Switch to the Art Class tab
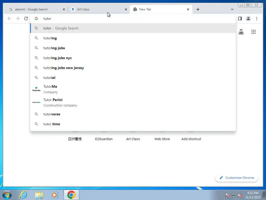This screenshot has height=200, width=266. click(x=99, y=9)
